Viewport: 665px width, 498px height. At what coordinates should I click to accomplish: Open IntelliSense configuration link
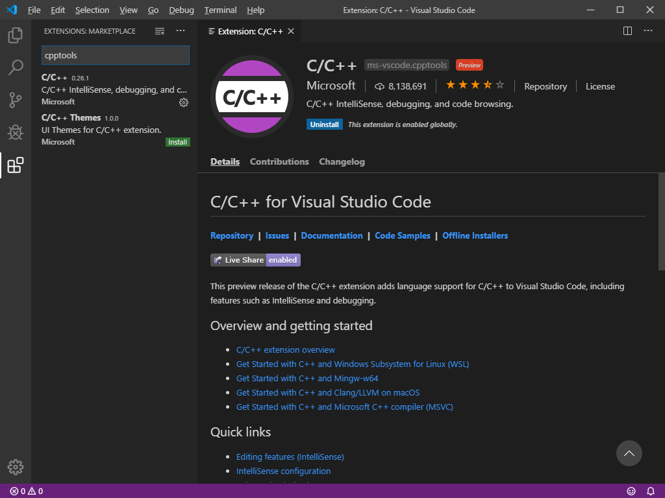pyautogui.click(x=283, y=471)
